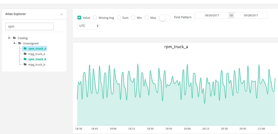
Task: Uncheck the Value checkbox
Action: [x=79, y=18]
